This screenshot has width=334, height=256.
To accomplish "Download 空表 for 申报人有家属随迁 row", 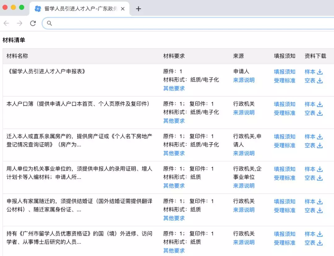I will tap(314, 210).
